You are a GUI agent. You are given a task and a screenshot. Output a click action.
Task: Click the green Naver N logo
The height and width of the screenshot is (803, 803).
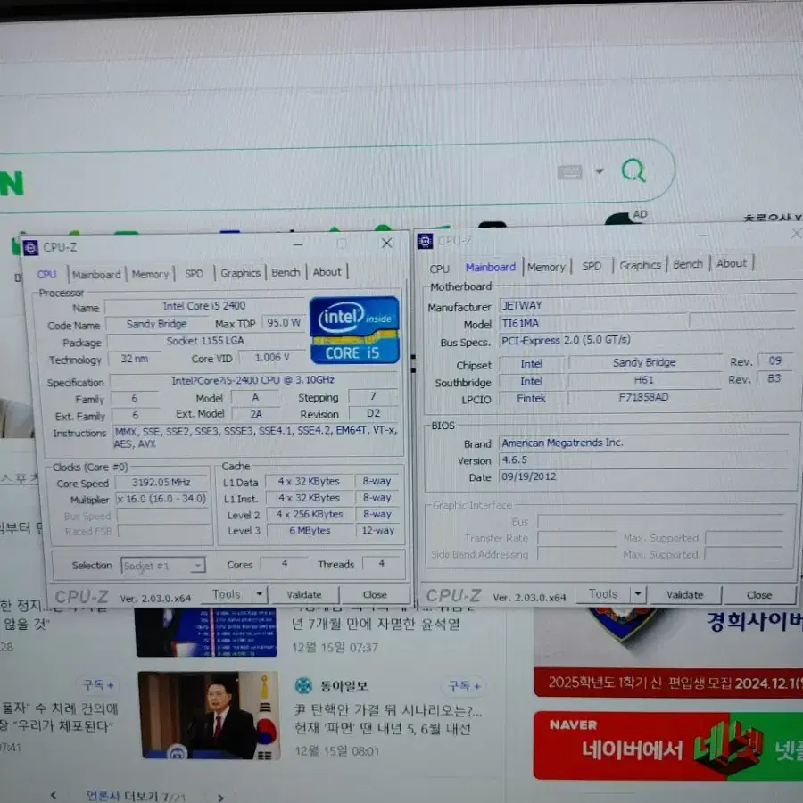coord(12,183)
